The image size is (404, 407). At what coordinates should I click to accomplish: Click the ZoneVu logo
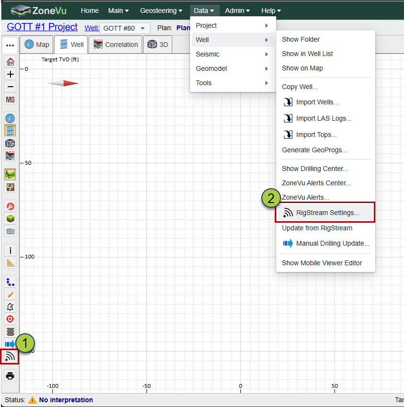click(x=38, y=11)
